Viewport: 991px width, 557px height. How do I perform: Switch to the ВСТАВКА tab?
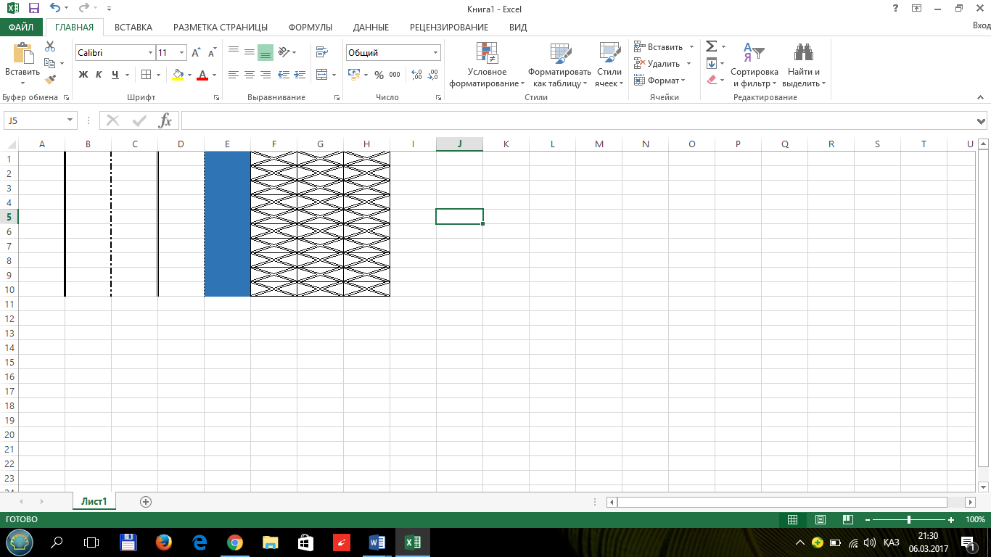(x=133, y=27)
